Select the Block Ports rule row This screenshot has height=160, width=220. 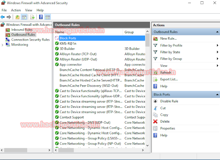coord(100,38)
